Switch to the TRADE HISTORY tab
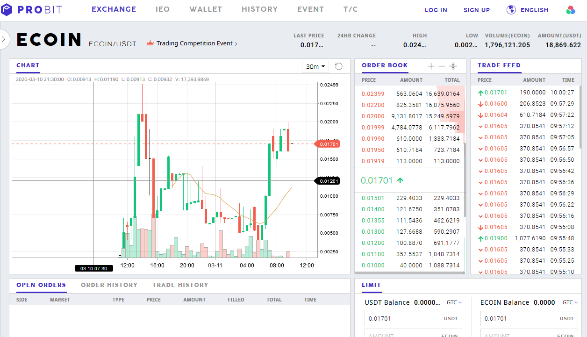This screenshot has width=587, height=337. click(180, 285)
